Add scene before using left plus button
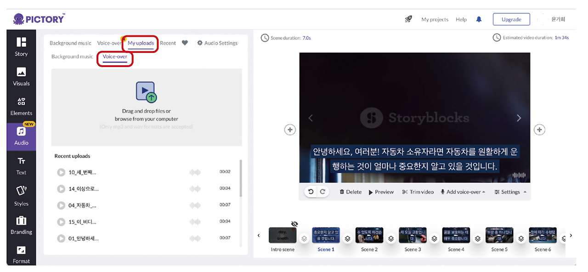Image resolution: width=588 pixels, height=272 pixels. click(x=290, y=130)
